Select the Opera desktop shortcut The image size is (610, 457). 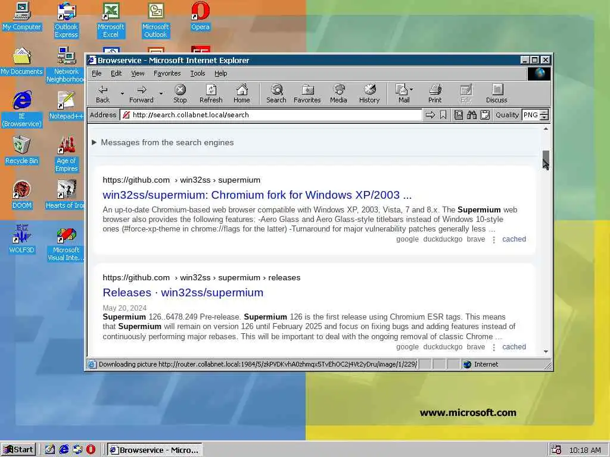click(x=200, y=16)
